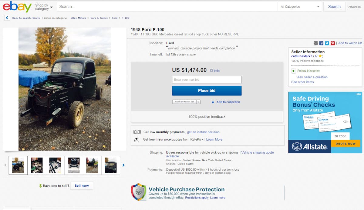This screenshot has width=364, height=210.
Task: Click the back arrow to search results
Action: 7,18
